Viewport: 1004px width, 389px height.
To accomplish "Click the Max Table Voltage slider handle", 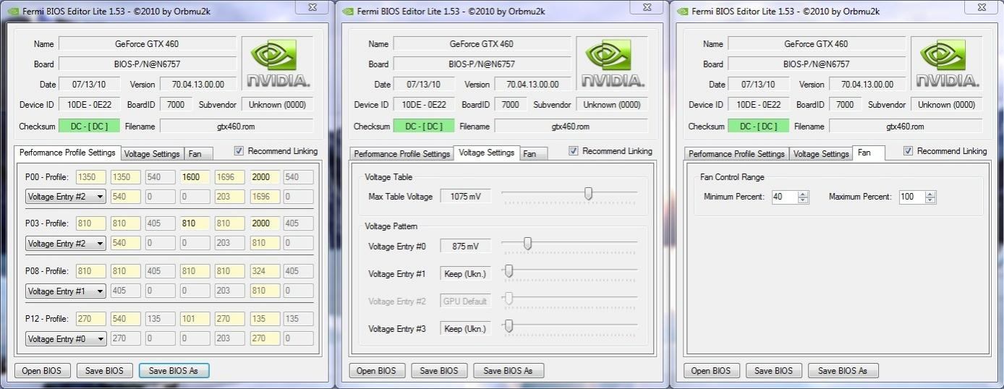I will [x=588, y=193].
